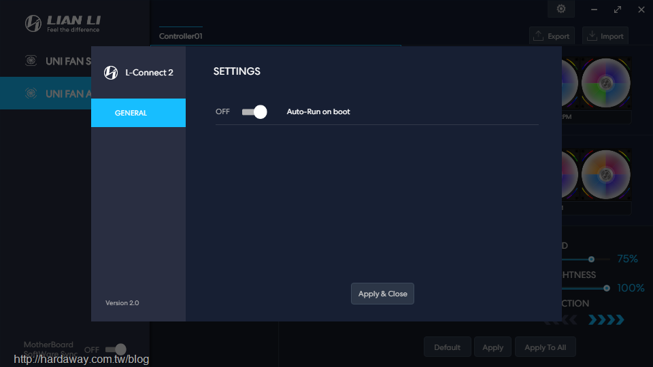Click the 75% speed value
The height and width of the screenshot is (367, 653).
(x=628, y=259)
